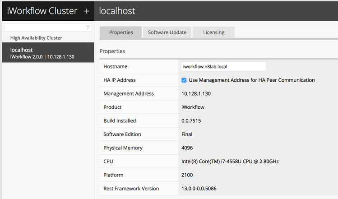Click the filter funnel icon in sidebar

click(88, 28)
